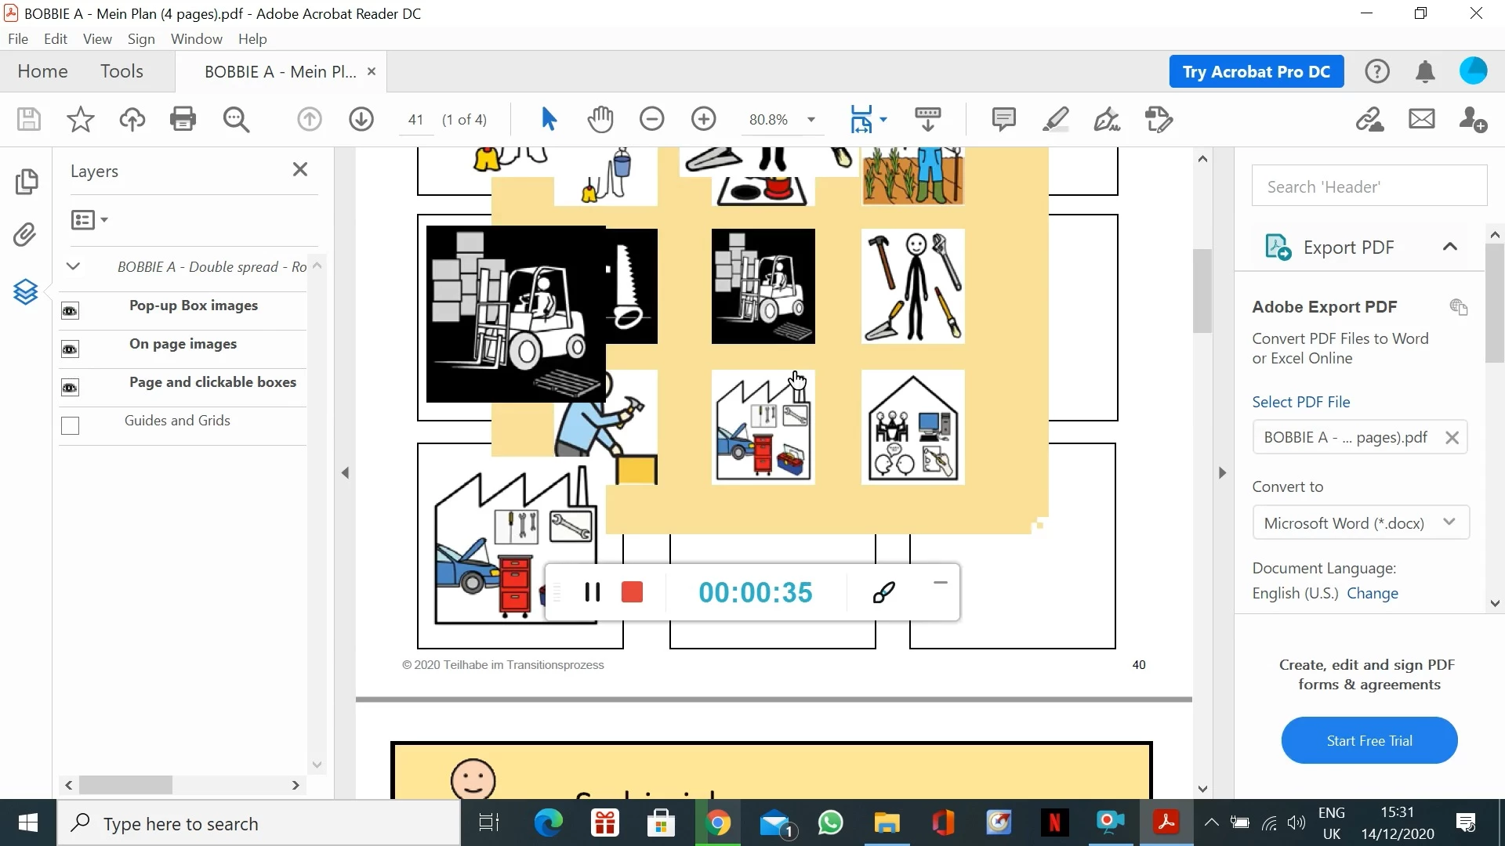Click the Search 'Header' input field
Image resolution: width=1505 pixels, height=846 pixels.
coord(1369,186)
